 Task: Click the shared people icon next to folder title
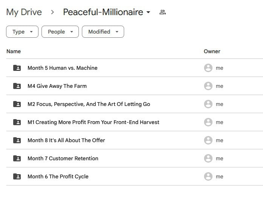point(163,12)
